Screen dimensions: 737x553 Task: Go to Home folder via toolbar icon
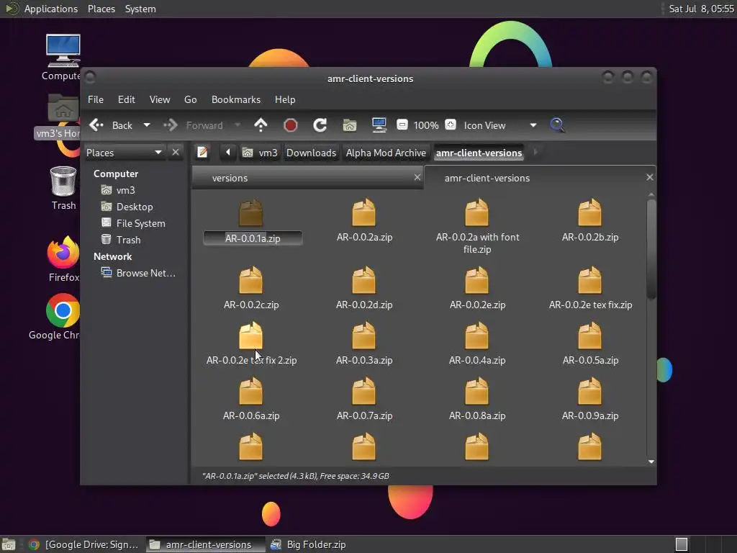pos(350,125)
